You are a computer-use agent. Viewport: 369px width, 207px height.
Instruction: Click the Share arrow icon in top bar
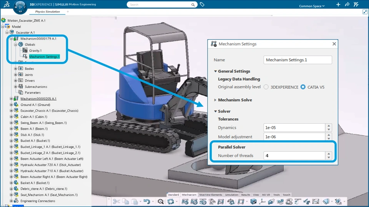click(347, 5)
